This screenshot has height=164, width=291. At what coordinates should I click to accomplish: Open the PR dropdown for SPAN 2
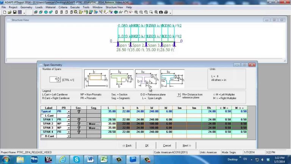[69, 124]
